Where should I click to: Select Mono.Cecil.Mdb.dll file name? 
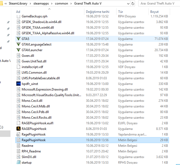[36, 106]
